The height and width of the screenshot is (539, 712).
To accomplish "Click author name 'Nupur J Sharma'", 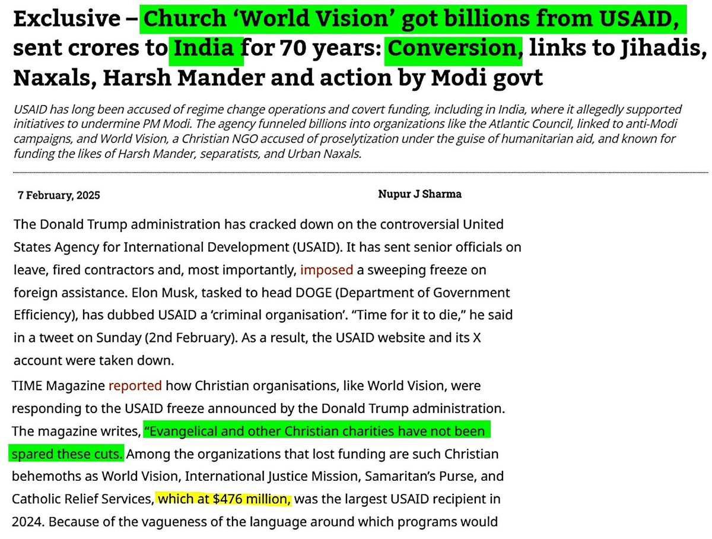I will pyautogui.click(x=419, y=194).
